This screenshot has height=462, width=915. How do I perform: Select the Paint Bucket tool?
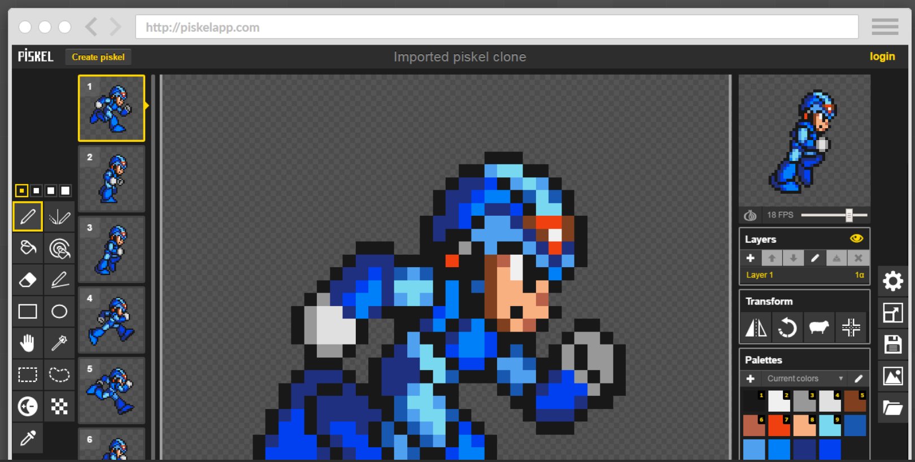pos(28,248)
